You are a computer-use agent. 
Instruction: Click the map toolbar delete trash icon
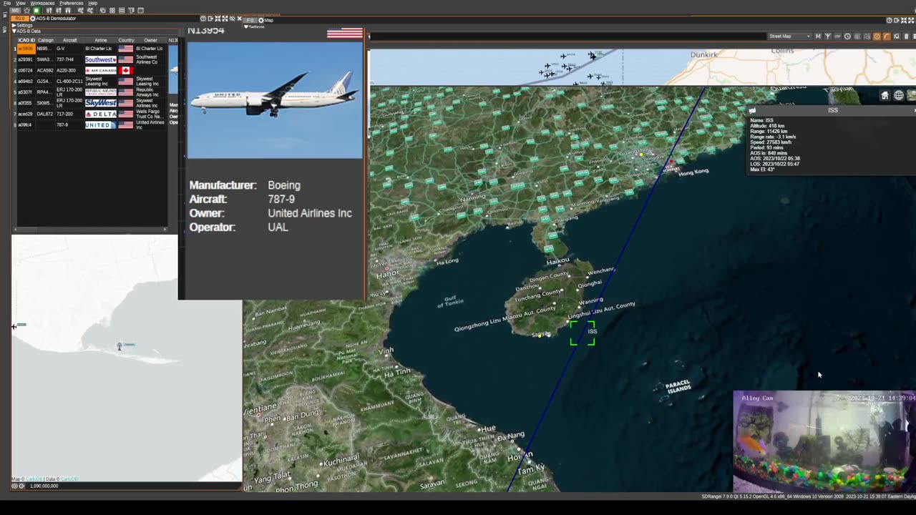906,36
